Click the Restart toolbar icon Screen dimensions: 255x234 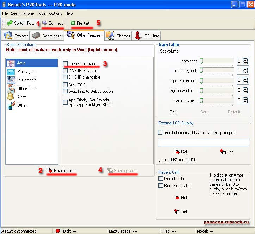[73, 23]
